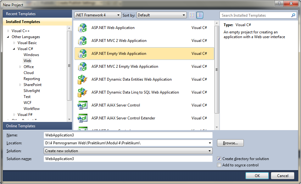Screen dimensions: 301x184
Task: Click the ASP.NET AJAX Server Control icon
Action: point(82,105)
